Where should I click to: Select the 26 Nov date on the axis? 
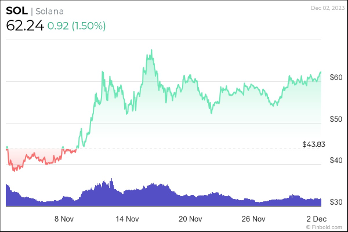(x=253, y=219)
